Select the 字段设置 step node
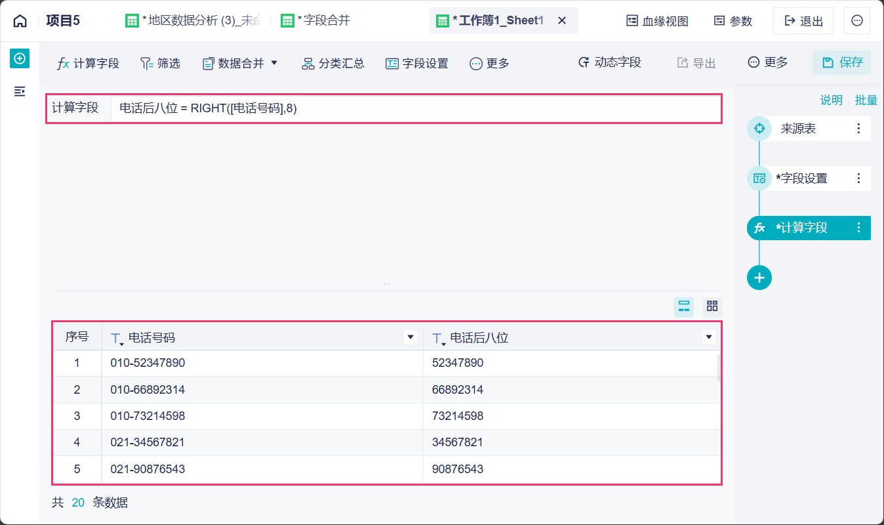This screenshot has width=884, height=525. [x=809, y=178]
